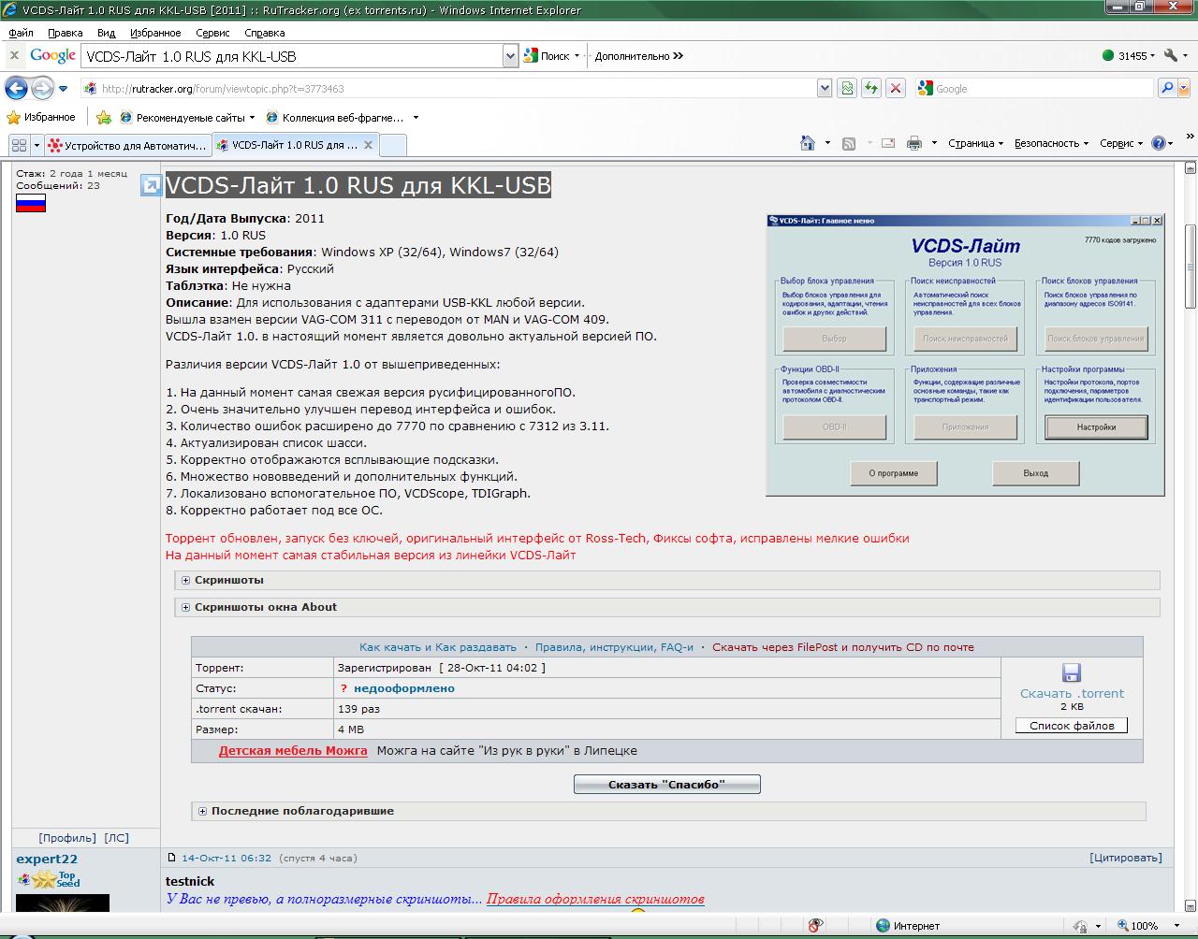This screenshot has height=939, width=1198.
Task: Open Избранное favorites star button
Action: (x=40, y=117)
